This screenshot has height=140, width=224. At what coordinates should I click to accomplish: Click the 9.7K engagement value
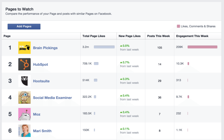tap(179, 97)
